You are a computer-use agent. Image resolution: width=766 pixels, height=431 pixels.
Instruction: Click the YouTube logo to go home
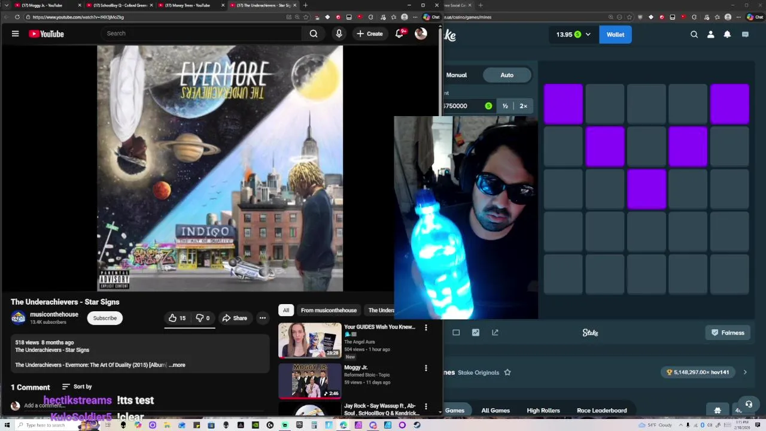[46, 34]
